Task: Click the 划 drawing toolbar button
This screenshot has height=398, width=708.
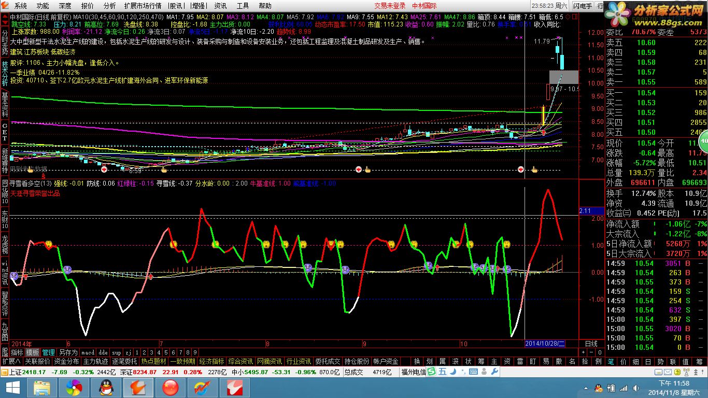Action: tap(429, 361)
